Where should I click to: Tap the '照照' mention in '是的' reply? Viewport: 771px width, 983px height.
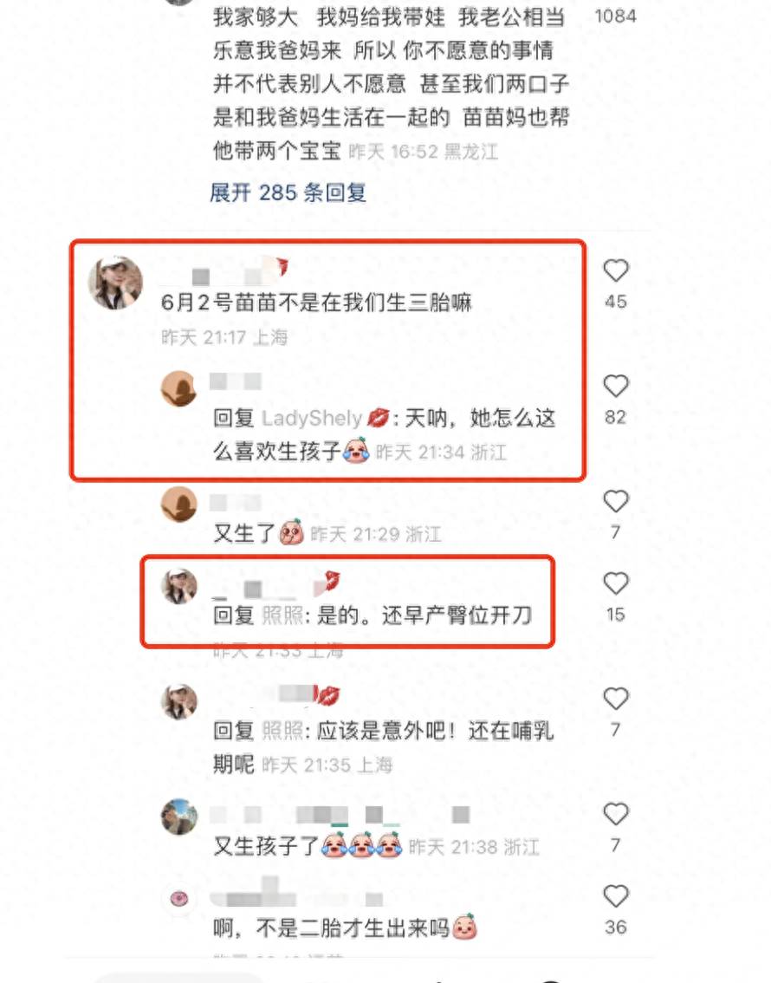tap(282, 615)
